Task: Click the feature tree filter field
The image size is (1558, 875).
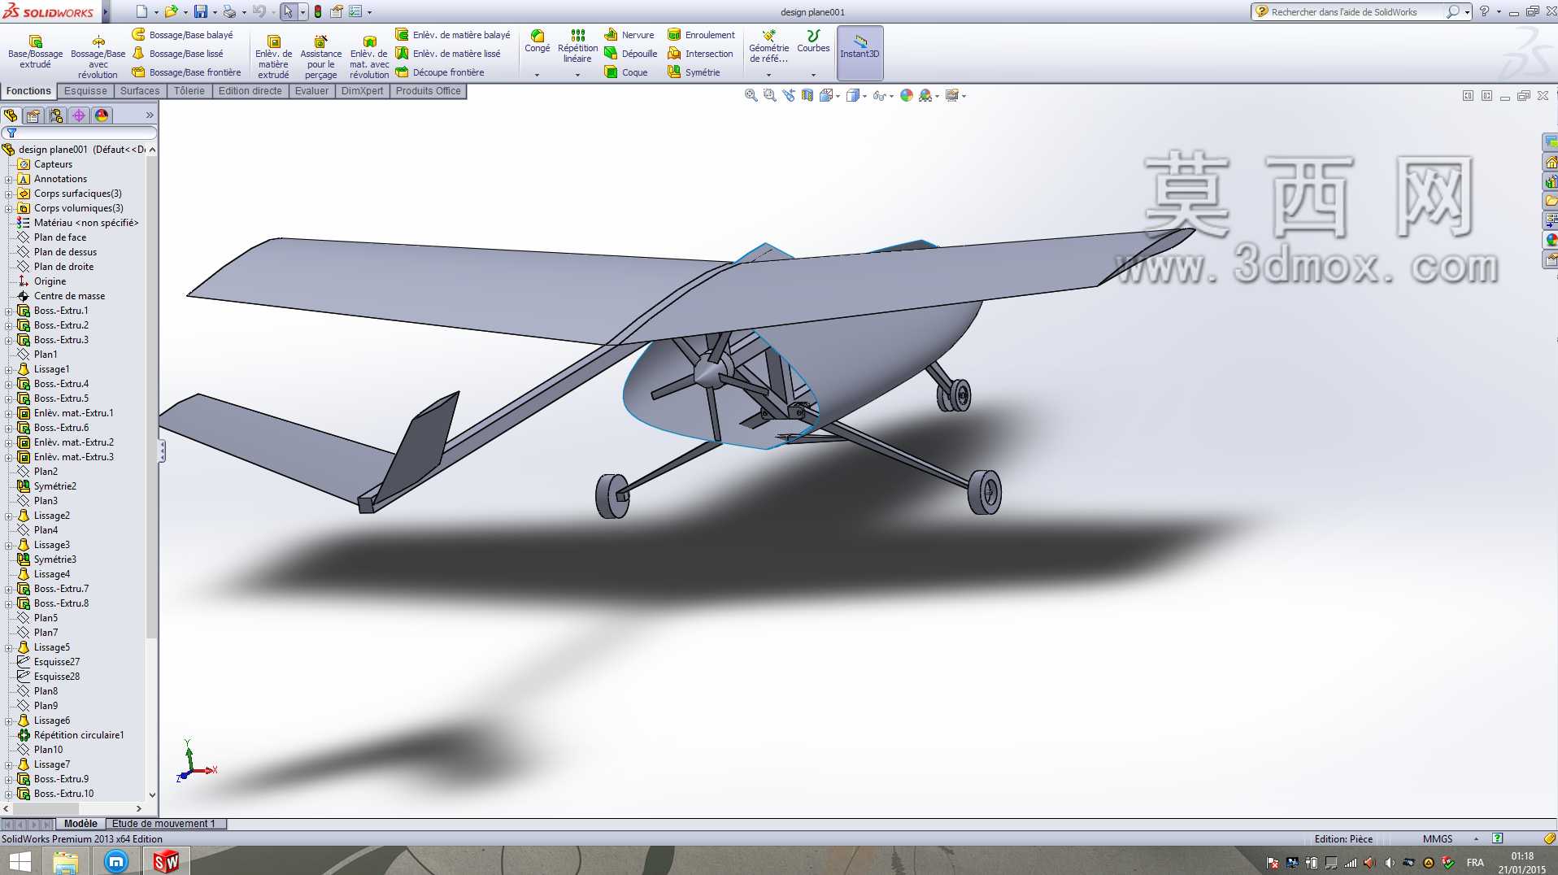Action: (79, 133)
